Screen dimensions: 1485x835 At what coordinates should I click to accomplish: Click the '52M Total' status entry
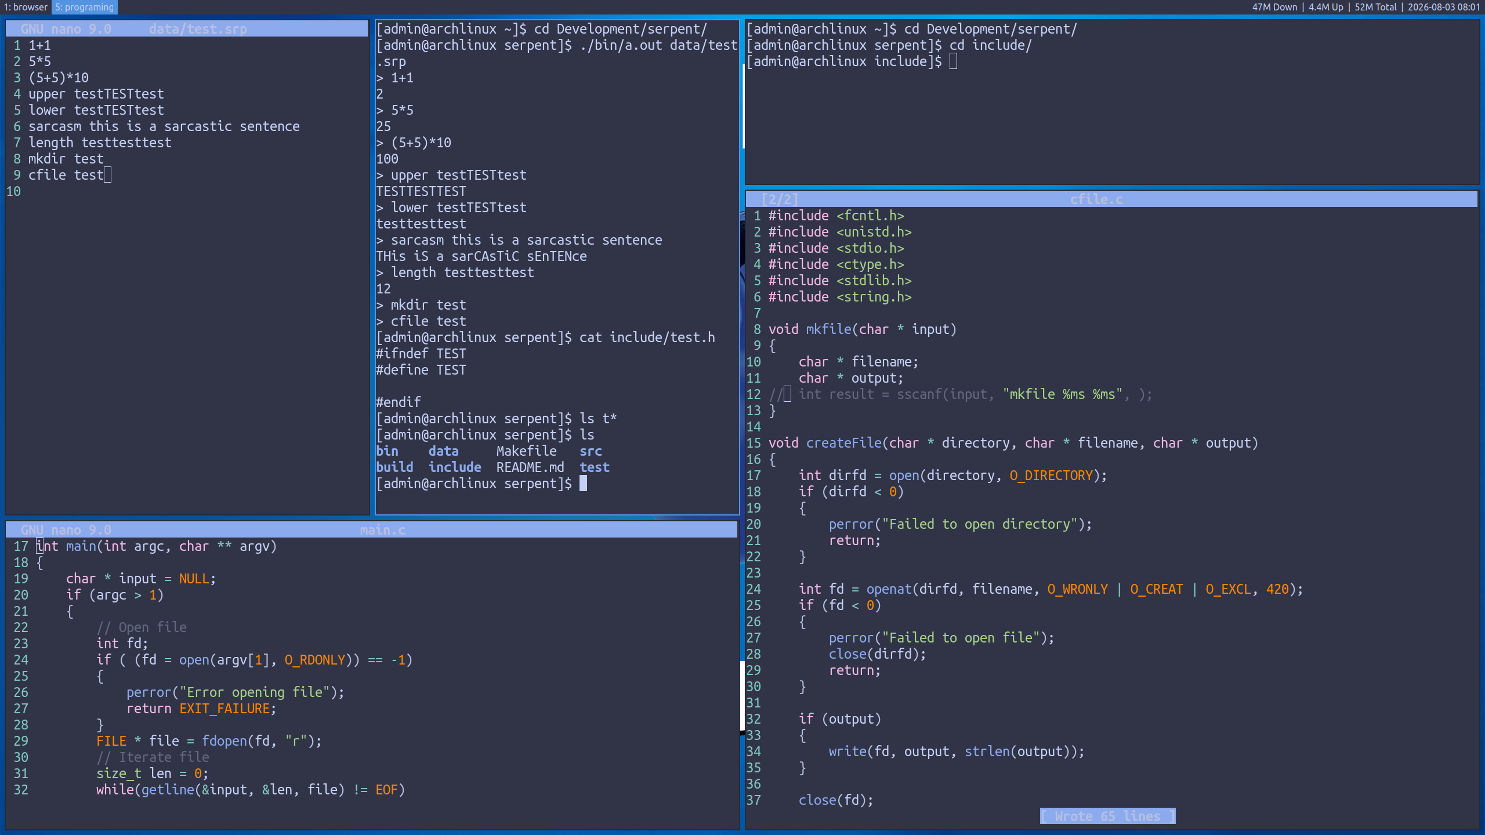(x=1376, y=7)
